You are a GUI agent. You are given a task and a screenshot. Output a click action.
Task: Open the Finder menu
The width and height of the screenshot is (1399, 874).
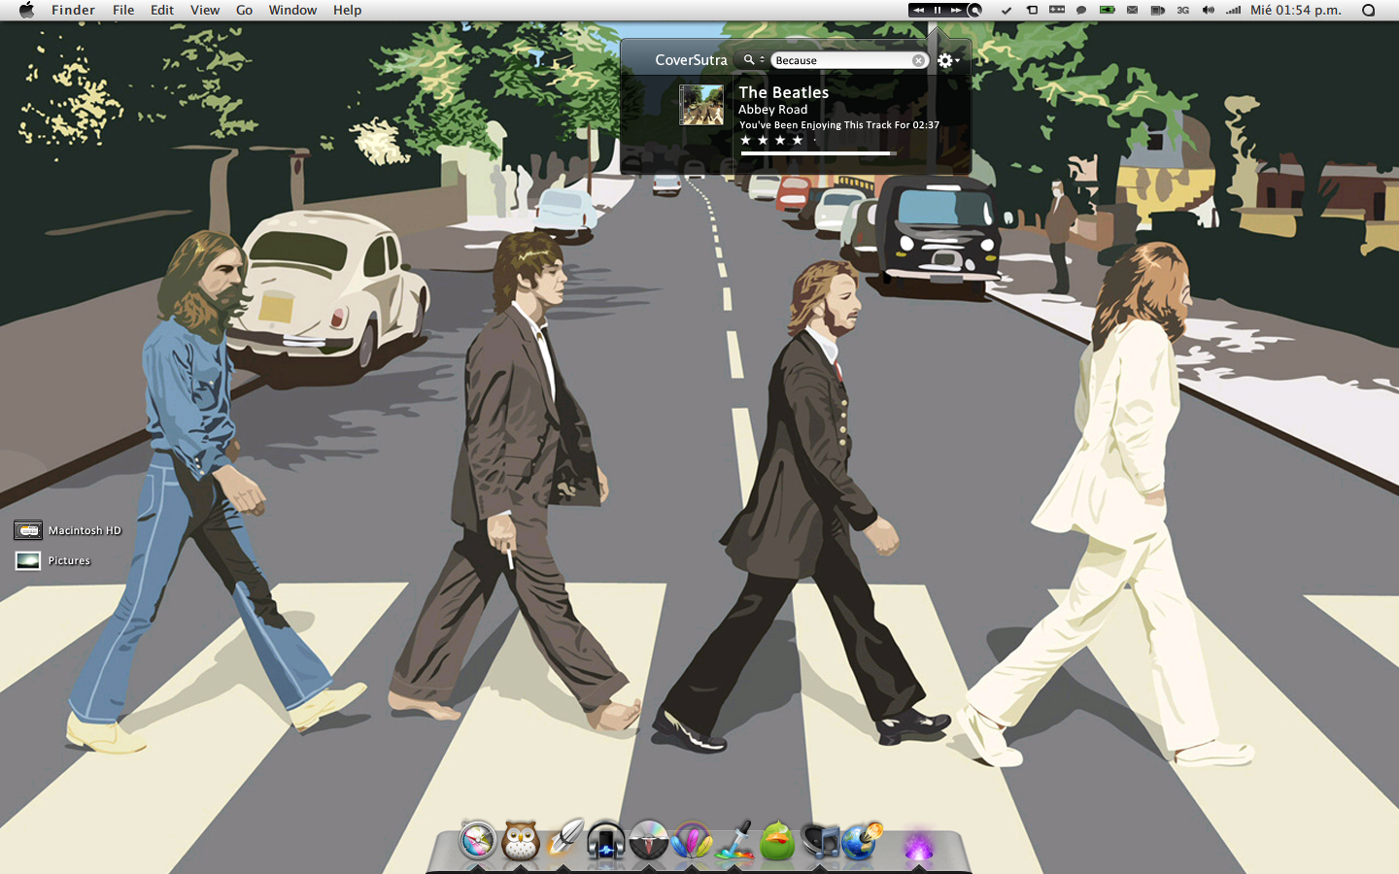(x=73, y=10)
